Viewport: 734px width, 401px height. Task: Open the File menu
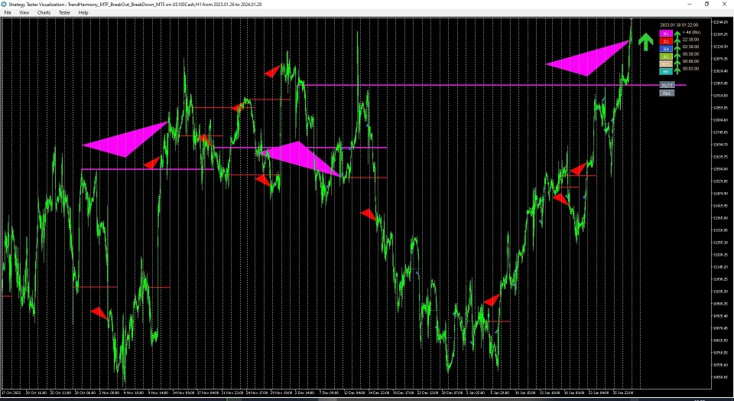coord(8,12)
